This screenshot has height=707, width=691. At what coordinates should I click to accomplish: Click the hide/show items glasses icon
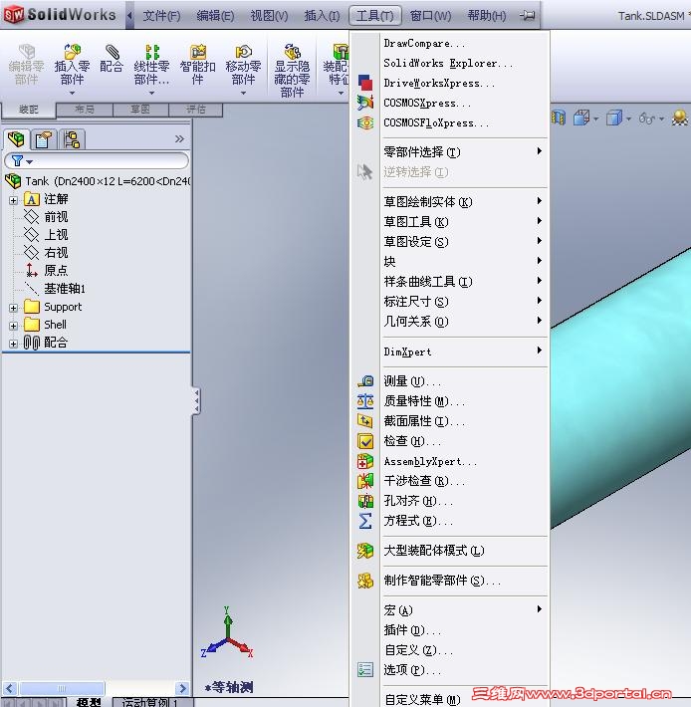coord(646,118)
